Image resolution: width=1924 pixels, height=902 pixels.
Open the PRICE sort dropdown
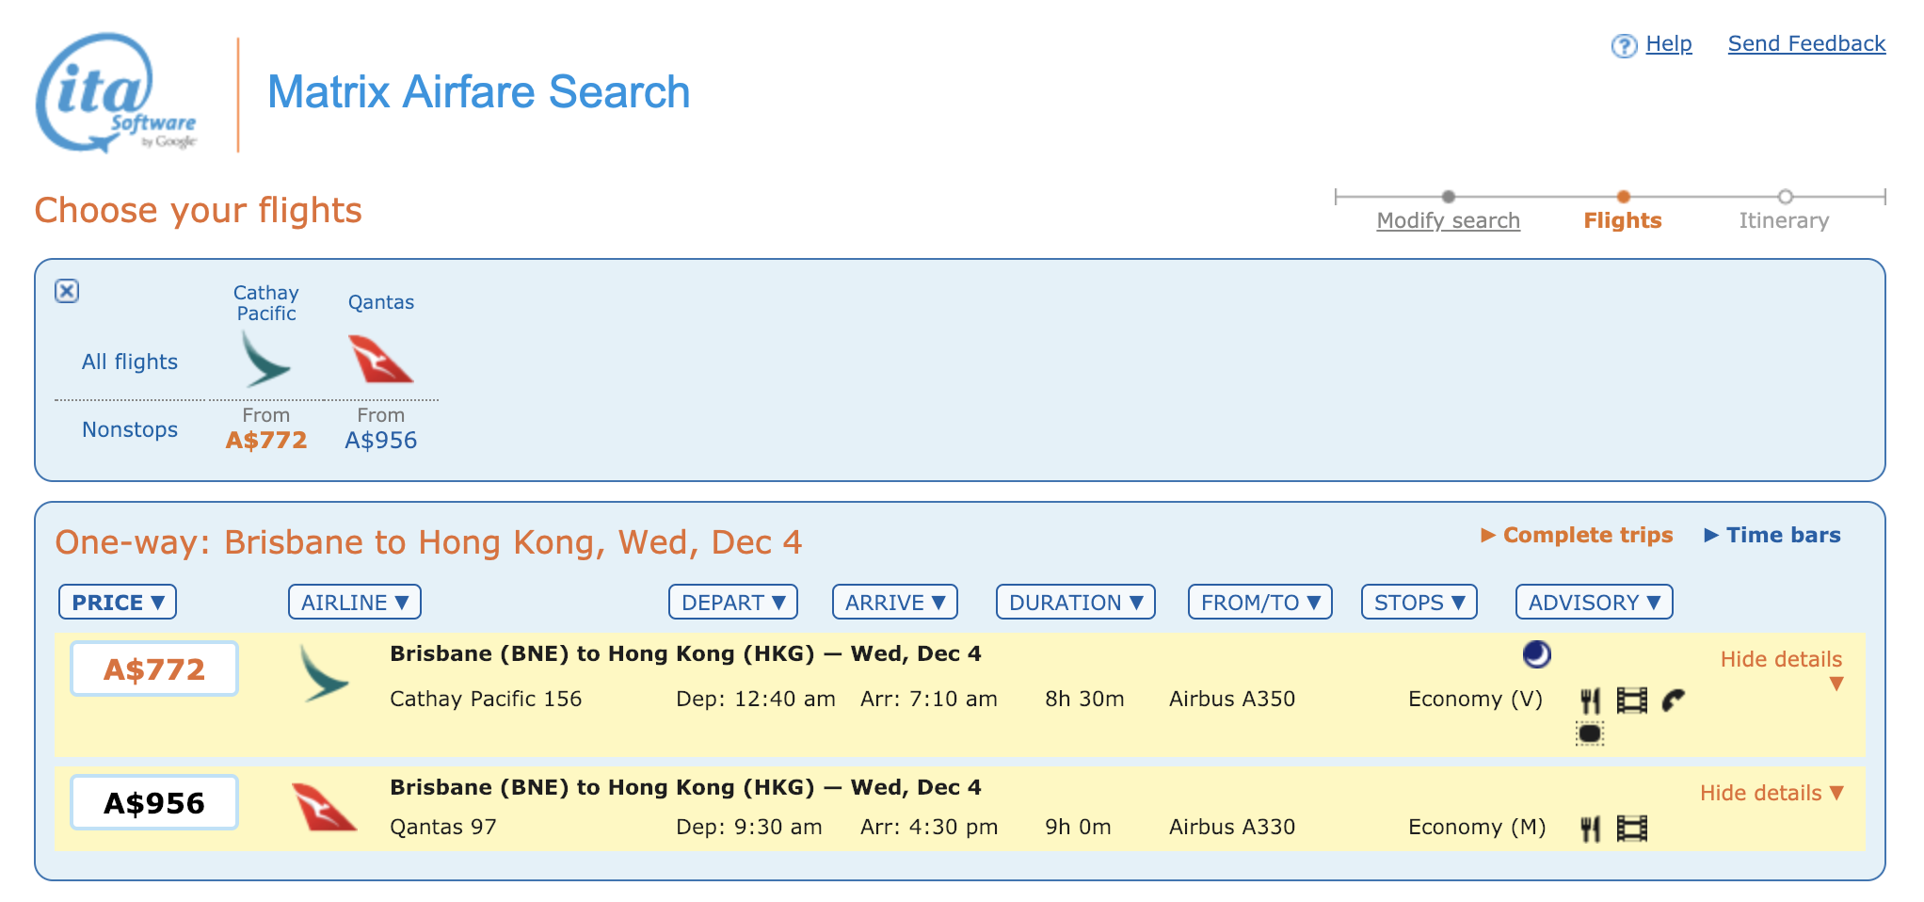tap(118, 603)
